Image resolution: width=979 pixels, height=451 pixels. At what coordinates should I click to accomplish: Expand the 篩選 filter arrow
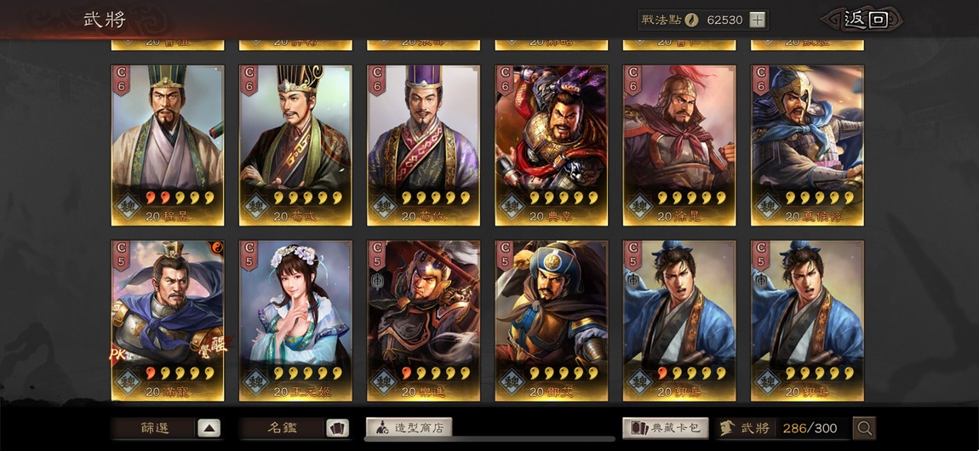[209, 428]
